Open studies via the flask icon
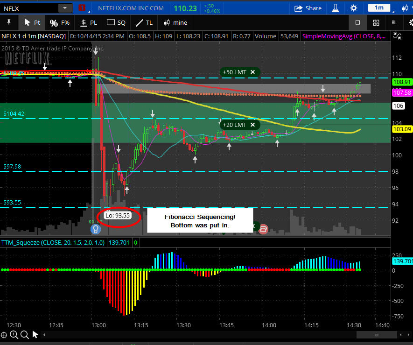This screenshot has height=345, width=413. tap(335, 8)
